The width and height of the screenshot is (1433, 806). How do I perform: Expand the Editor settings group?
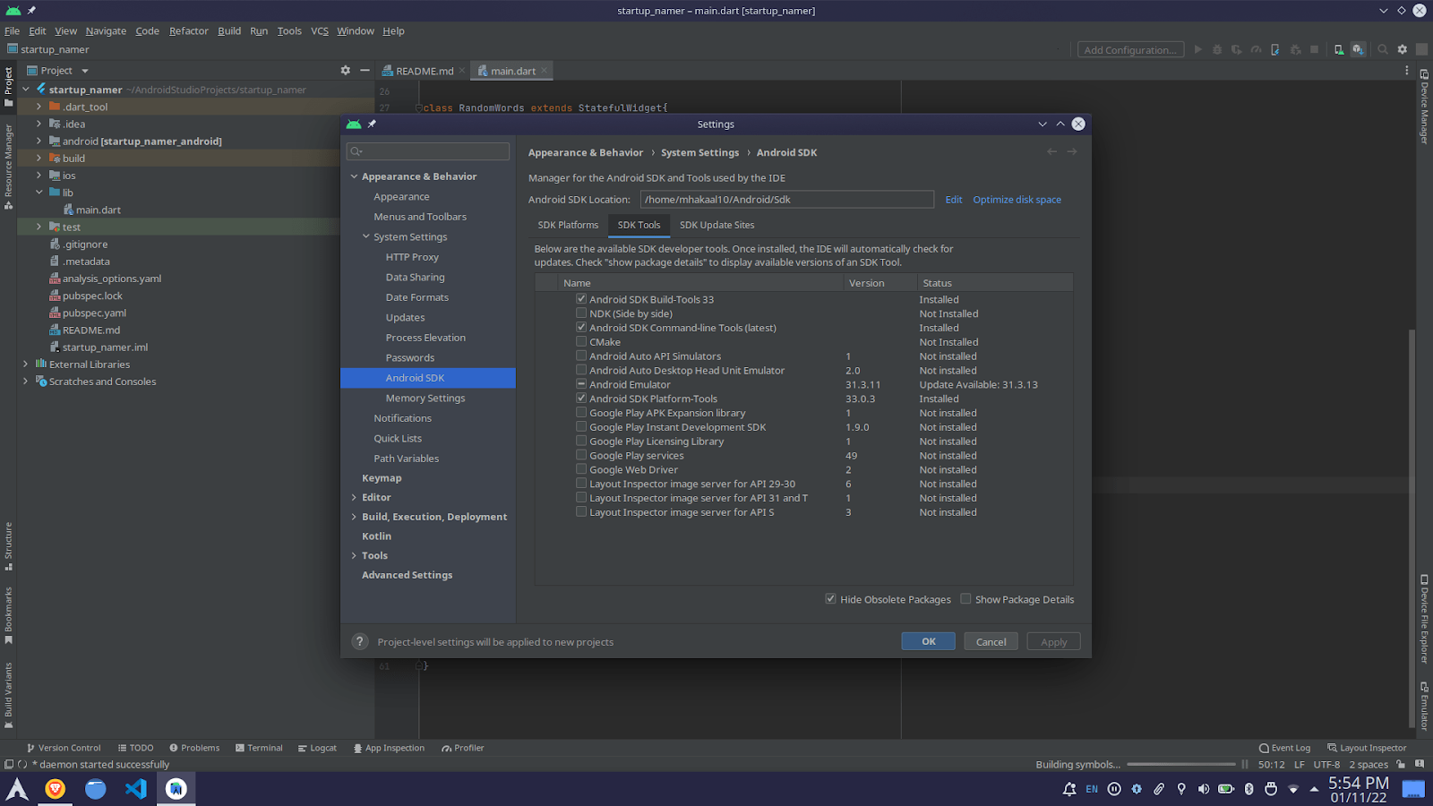tap(354, 497)
